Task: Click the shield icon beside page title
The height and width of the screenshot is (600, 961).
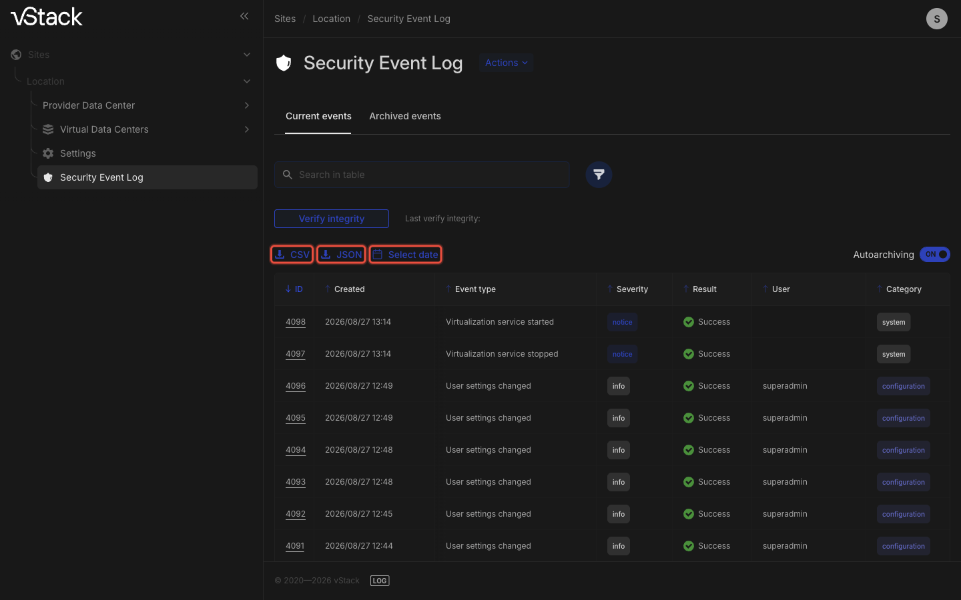Action: pyautogui.click(x=284, y=63)
